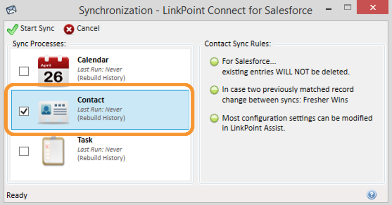Click Rebuild History under Contact
Viewport: 392px width, 205px height.
[x=101, y=118]
